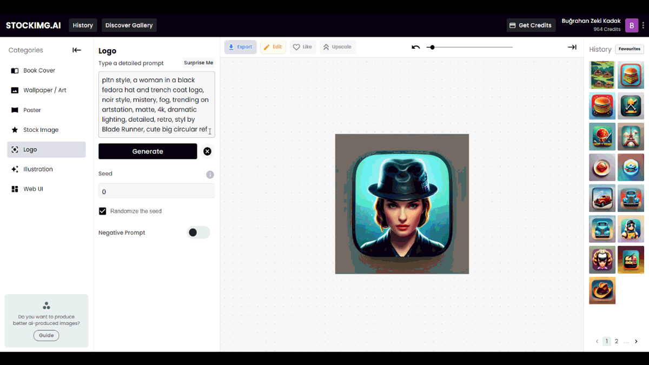Screen dimensions: 649x365
Task: Click Surprise Me for a random prompt
Action: coord(198,63)
